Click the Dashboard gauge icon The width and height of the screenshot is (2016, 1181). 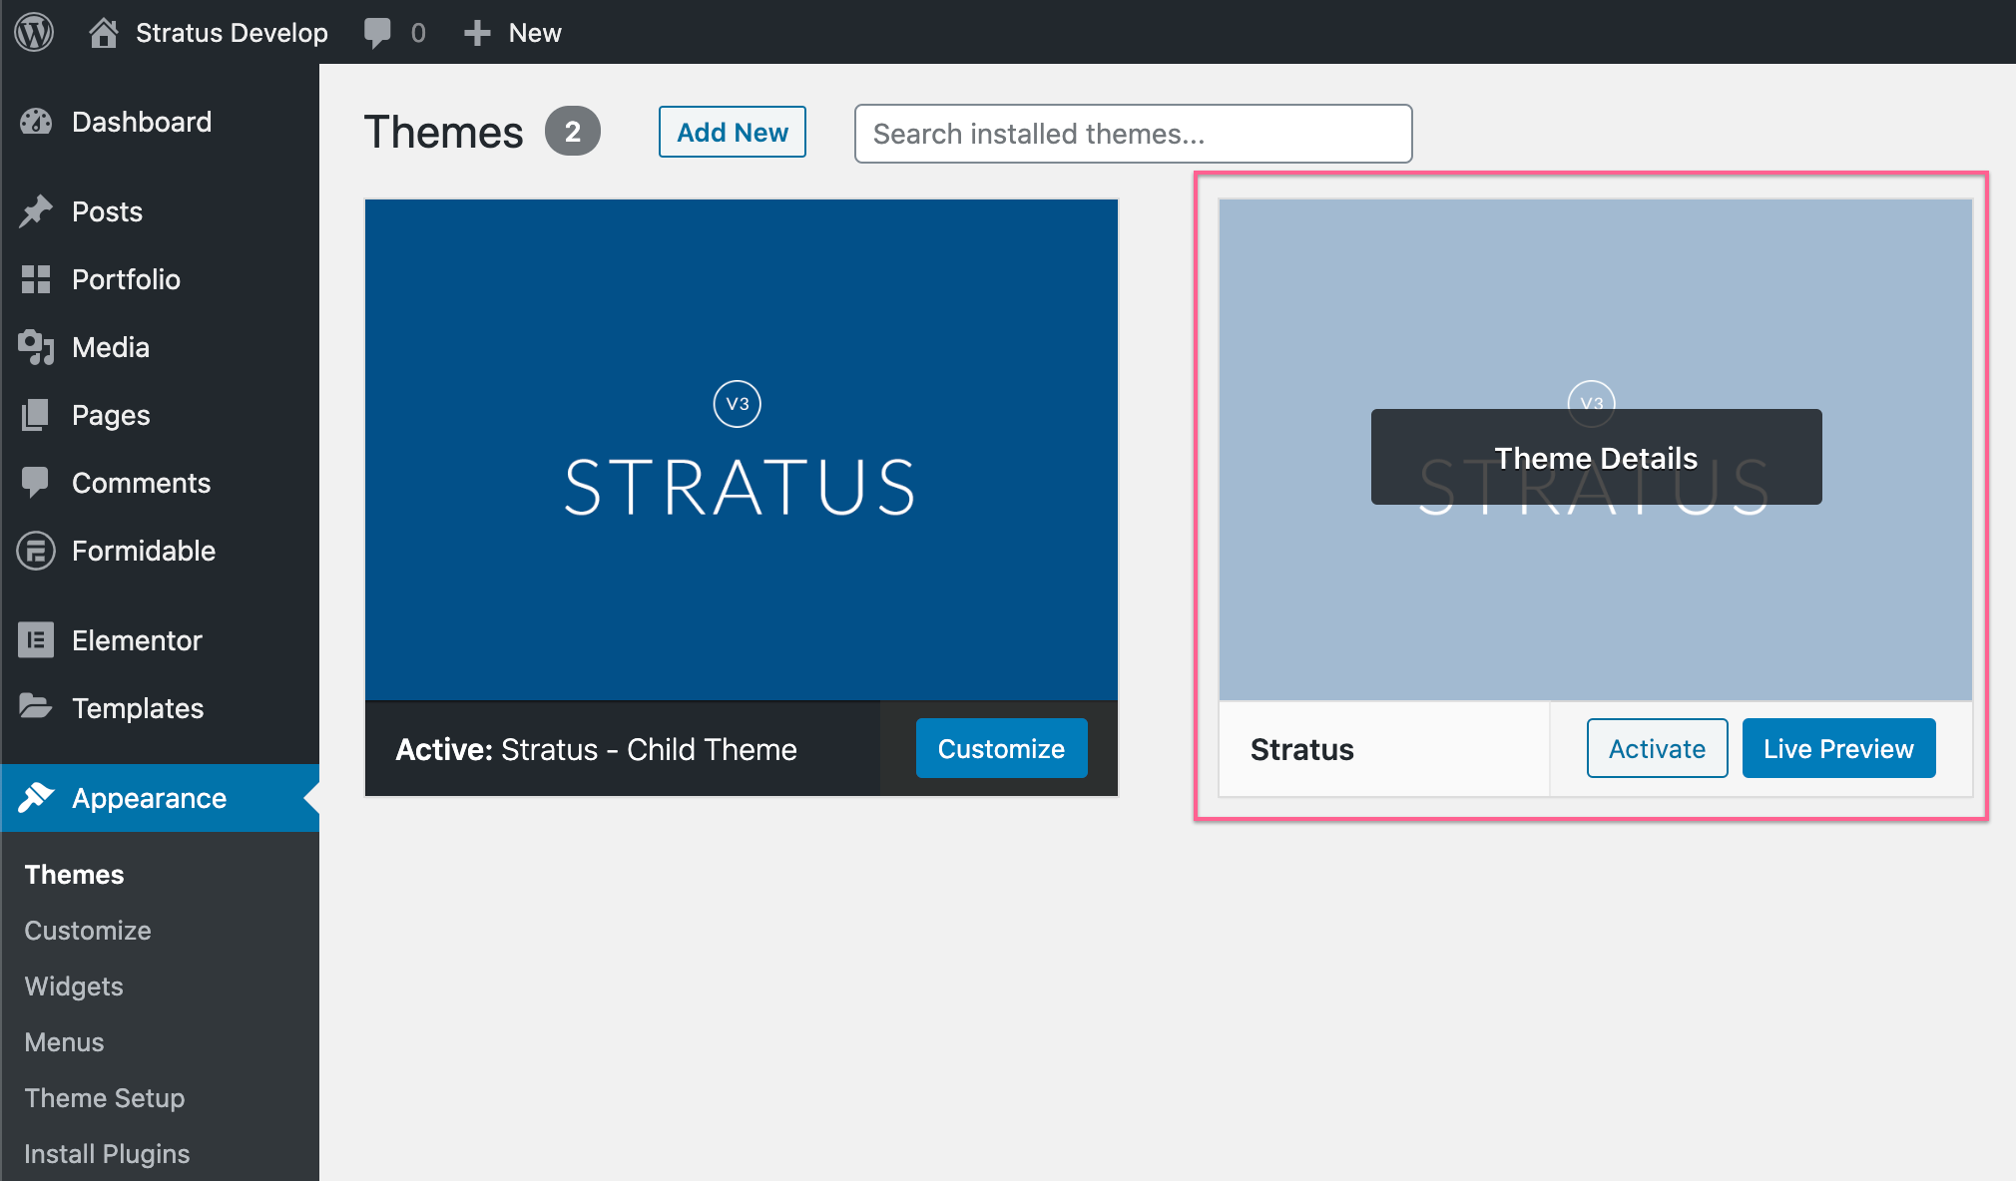click(36, 122)
